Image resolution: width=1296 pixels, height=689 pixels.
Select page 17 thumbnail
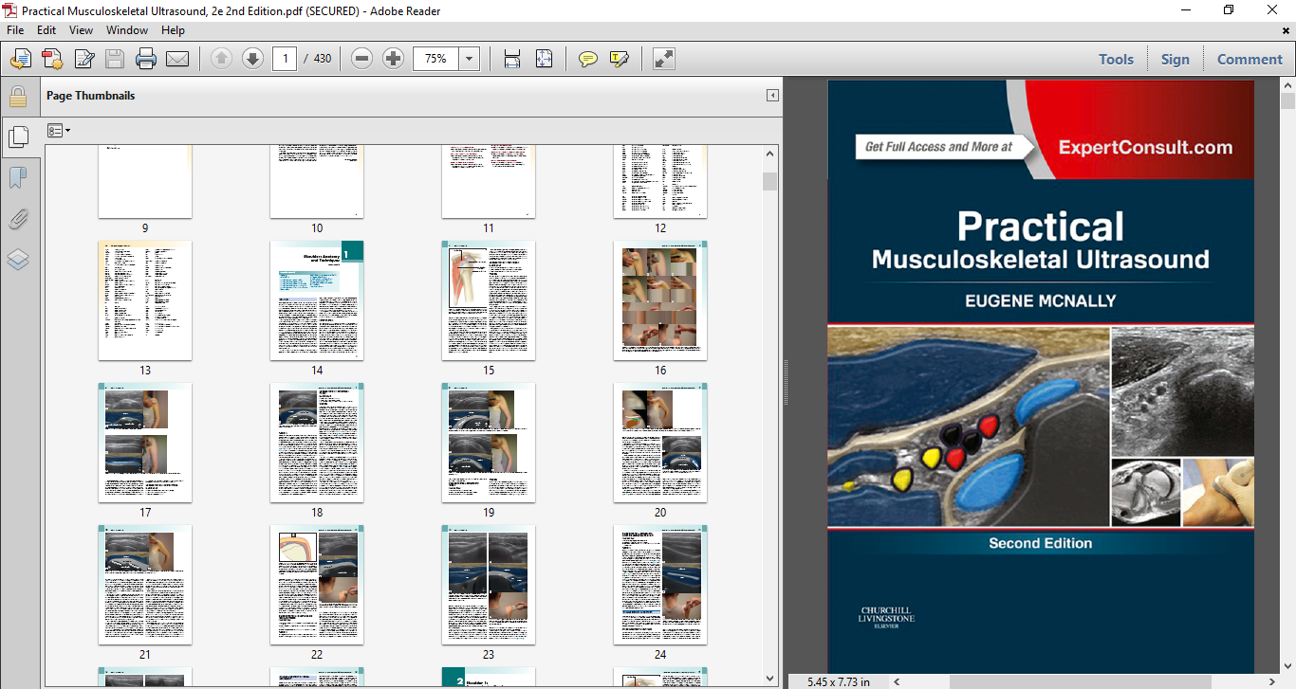(x=145, y=443)
